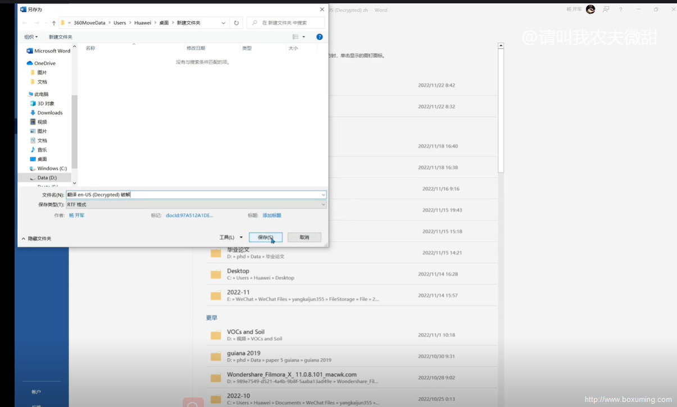Click the 文件名 input field
This screenshot has width=677, height=407.
pyautogui.click(x=193, y=195)
